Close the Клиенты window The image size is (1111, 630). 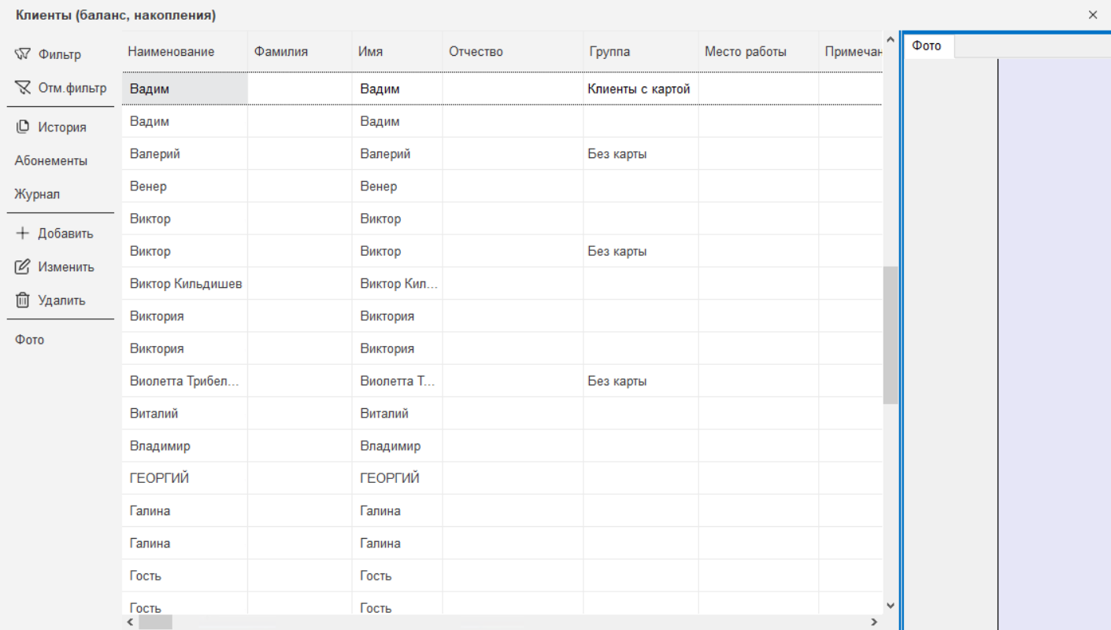tap(1092, 15)
